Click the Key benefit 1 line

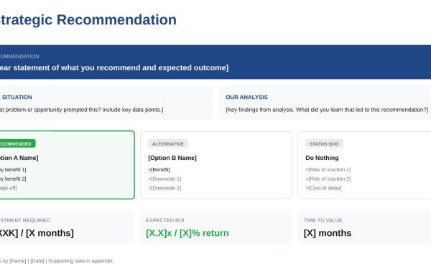[x=13, y=170]
